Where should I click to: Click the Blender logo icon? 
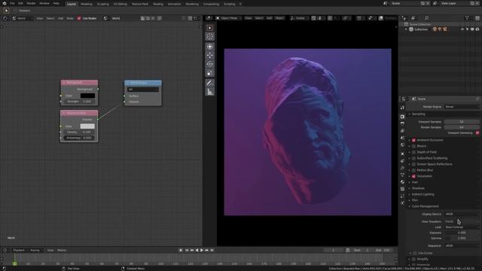coord(5,3)
